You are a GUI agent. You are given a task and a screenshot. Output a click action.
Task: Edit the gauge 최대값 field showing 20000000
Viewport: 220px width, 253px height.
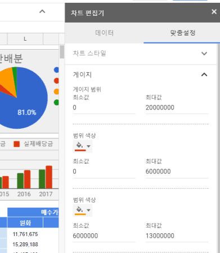click(177, 108)
